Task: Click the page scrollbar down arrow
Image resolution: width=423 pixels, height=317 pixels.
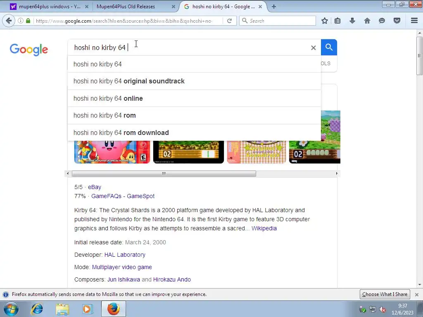Action: (x=420, y=285)
